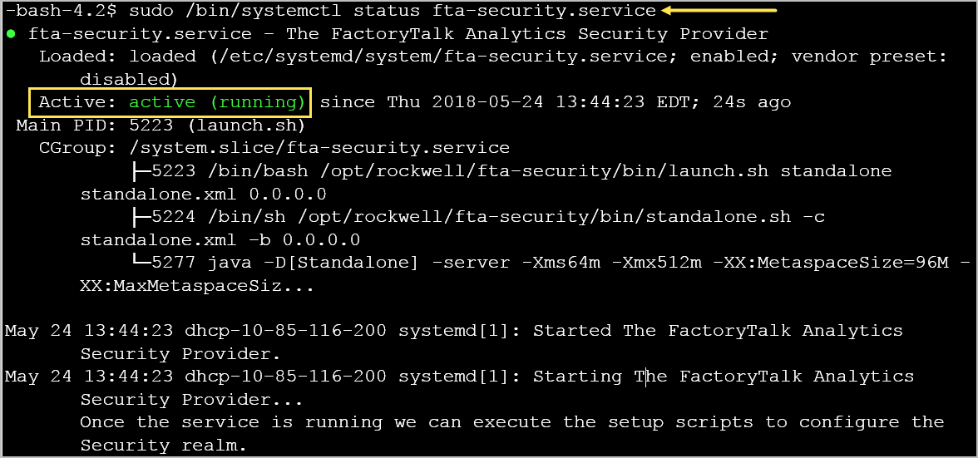Click the yellow arrow pointing at the command
The image size is (978, 458).
(719, 10)
